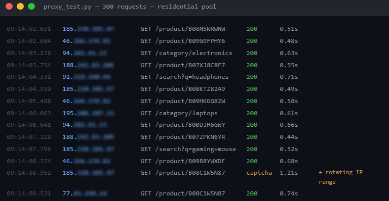
Task: Click response time 0.68s
Action: [289, 161]
